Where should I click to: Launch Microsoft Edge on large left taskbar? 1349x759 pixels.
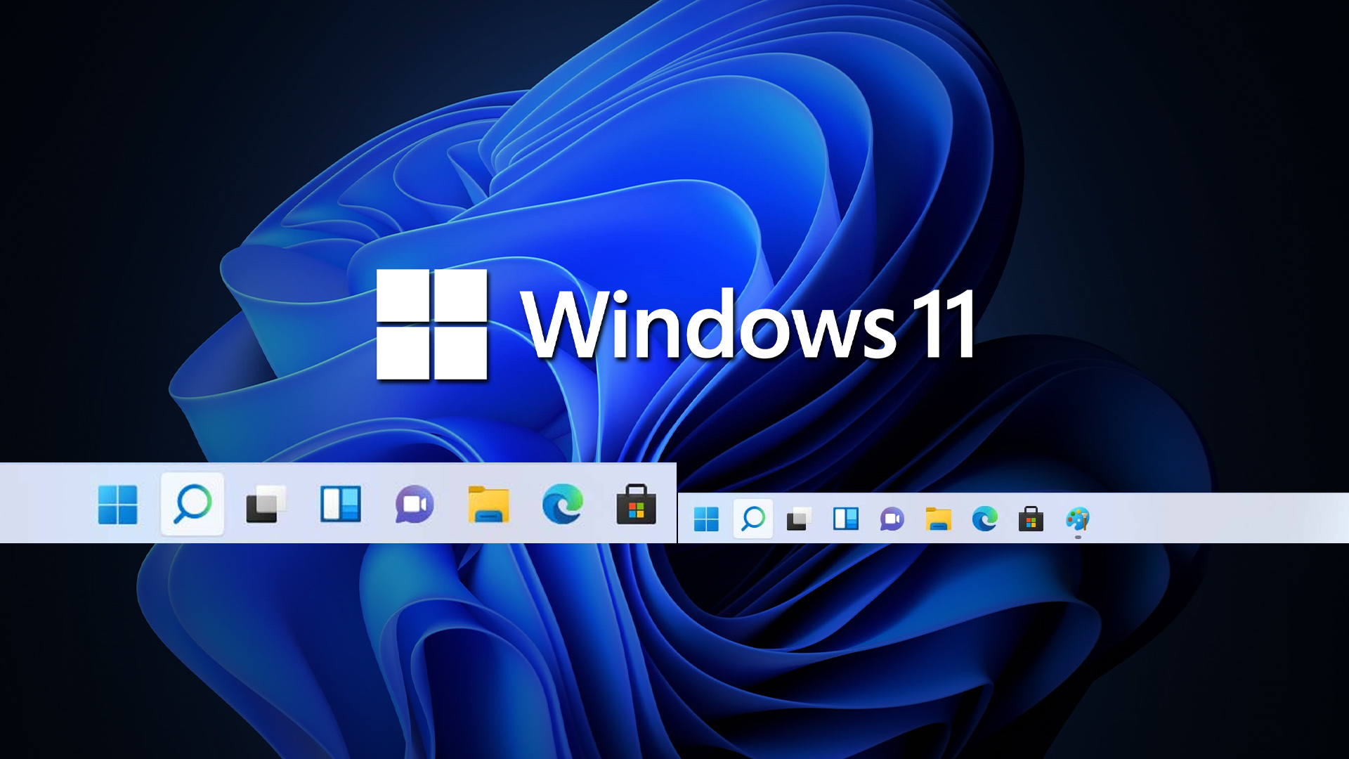[x=563, y=505]
